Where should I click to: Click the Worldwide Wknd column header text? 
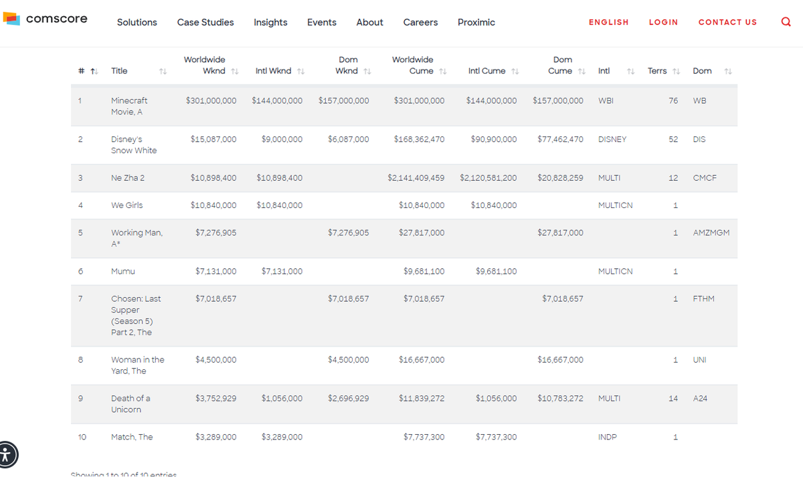[205, 66]
